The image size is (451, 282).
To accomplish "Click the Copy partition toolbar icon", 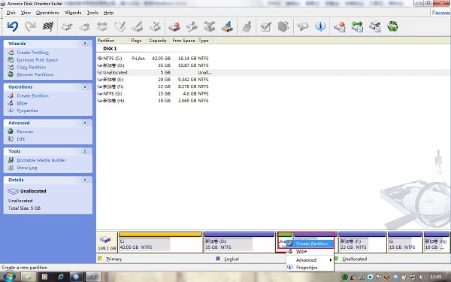I will pyautogui.click(x=67, y=27).
